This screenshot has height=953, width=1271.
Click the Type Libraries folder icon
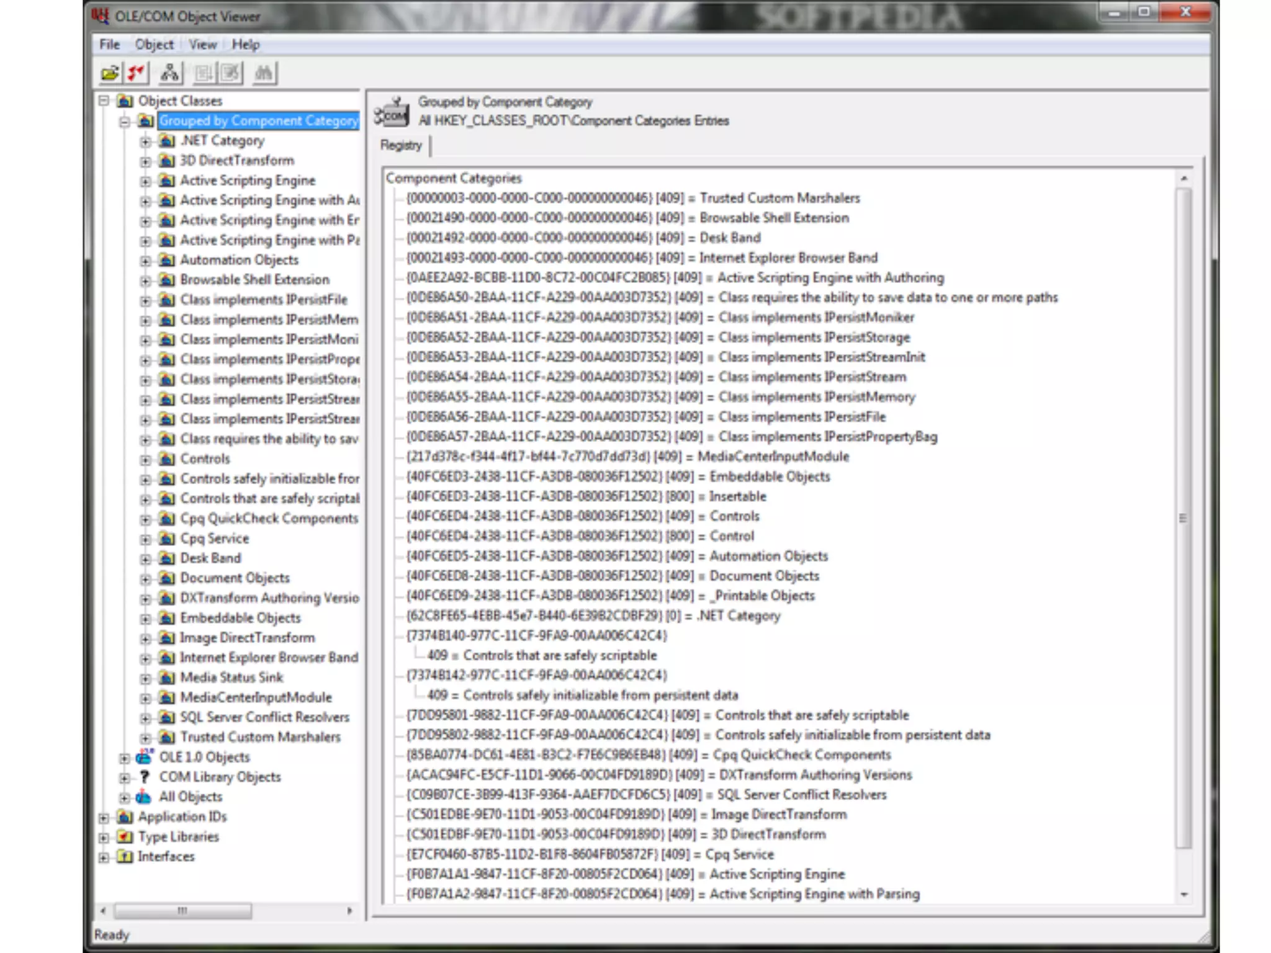[x=125, y=836]
